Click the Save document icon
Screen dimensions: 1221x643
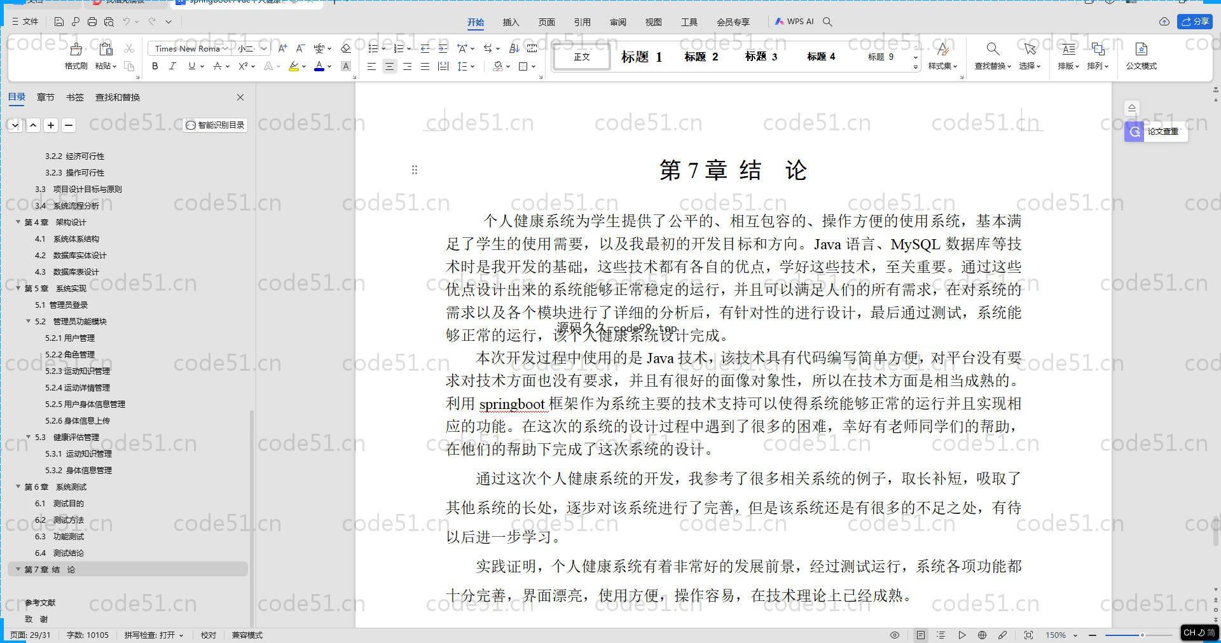click(x=59, y=22)
